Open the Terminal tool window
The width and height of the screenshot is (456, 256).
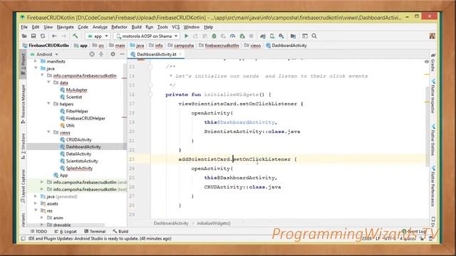pyautogui.click(x=95, y=231)
